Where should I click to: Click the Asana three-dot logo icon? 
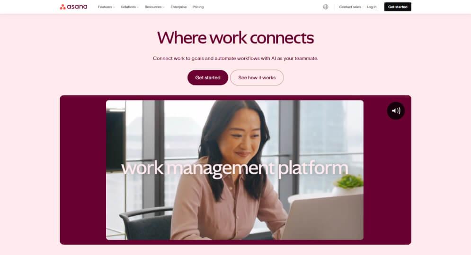[x=62, y=7]
